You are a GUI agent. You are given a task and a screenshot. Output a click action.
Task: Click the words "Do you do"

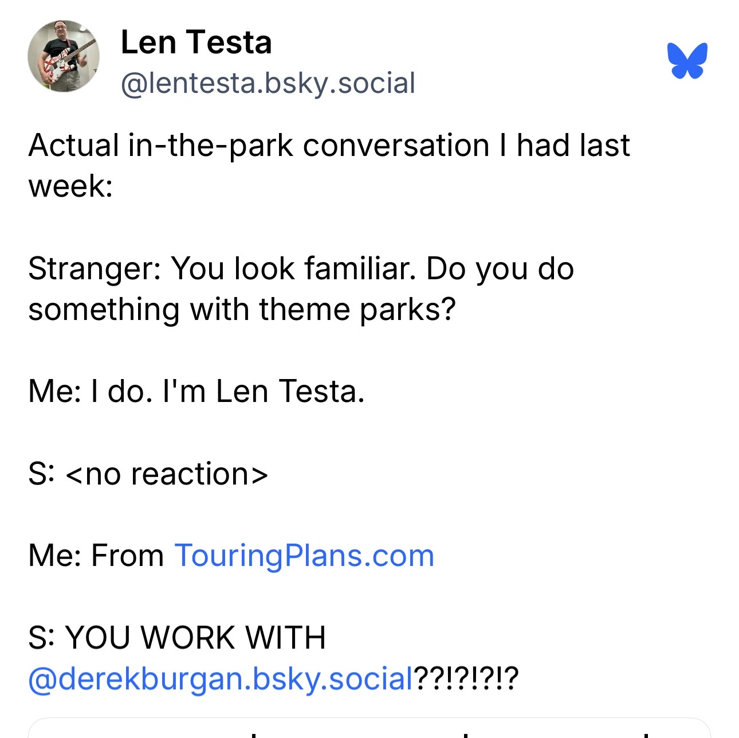tap(500, 268)
